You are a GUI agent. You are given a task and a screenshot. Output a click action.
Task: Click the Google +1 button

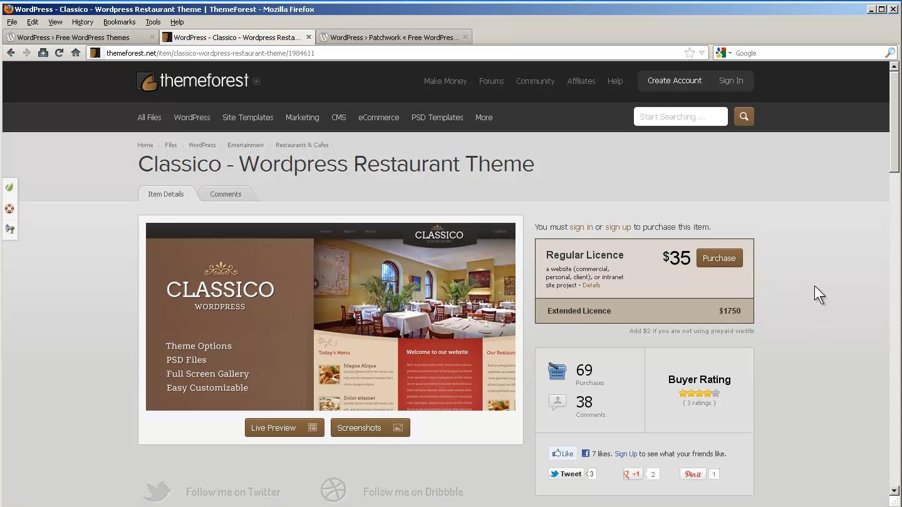pyautogui.click(x=633, y=474)
